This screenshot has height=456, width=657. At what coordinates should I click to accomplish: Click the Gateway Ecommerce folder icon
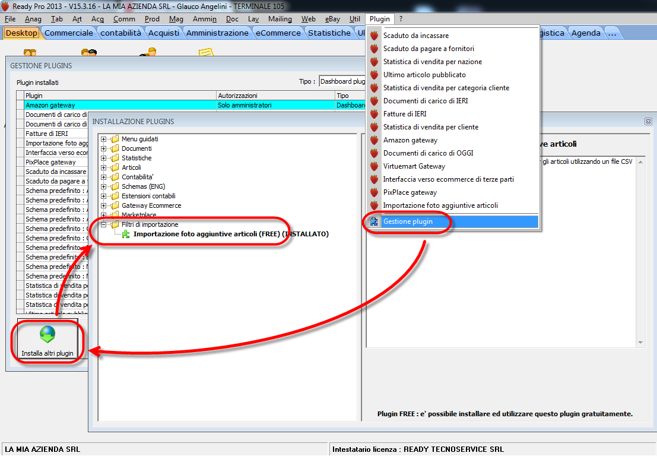tap(115, 205)
